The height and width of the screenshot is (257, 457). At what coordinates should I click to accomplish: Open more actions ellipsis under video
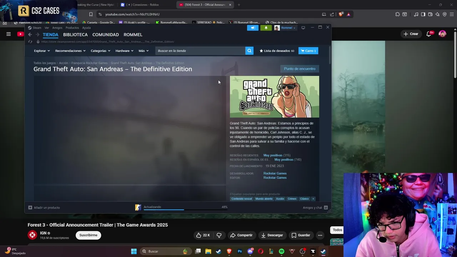click(x=320, y=235)
